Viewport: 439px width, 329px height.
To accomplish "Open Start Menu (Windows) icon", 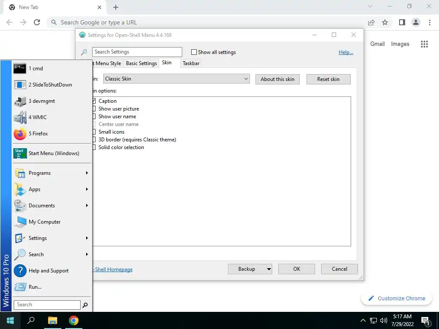I will coord(20,153).
